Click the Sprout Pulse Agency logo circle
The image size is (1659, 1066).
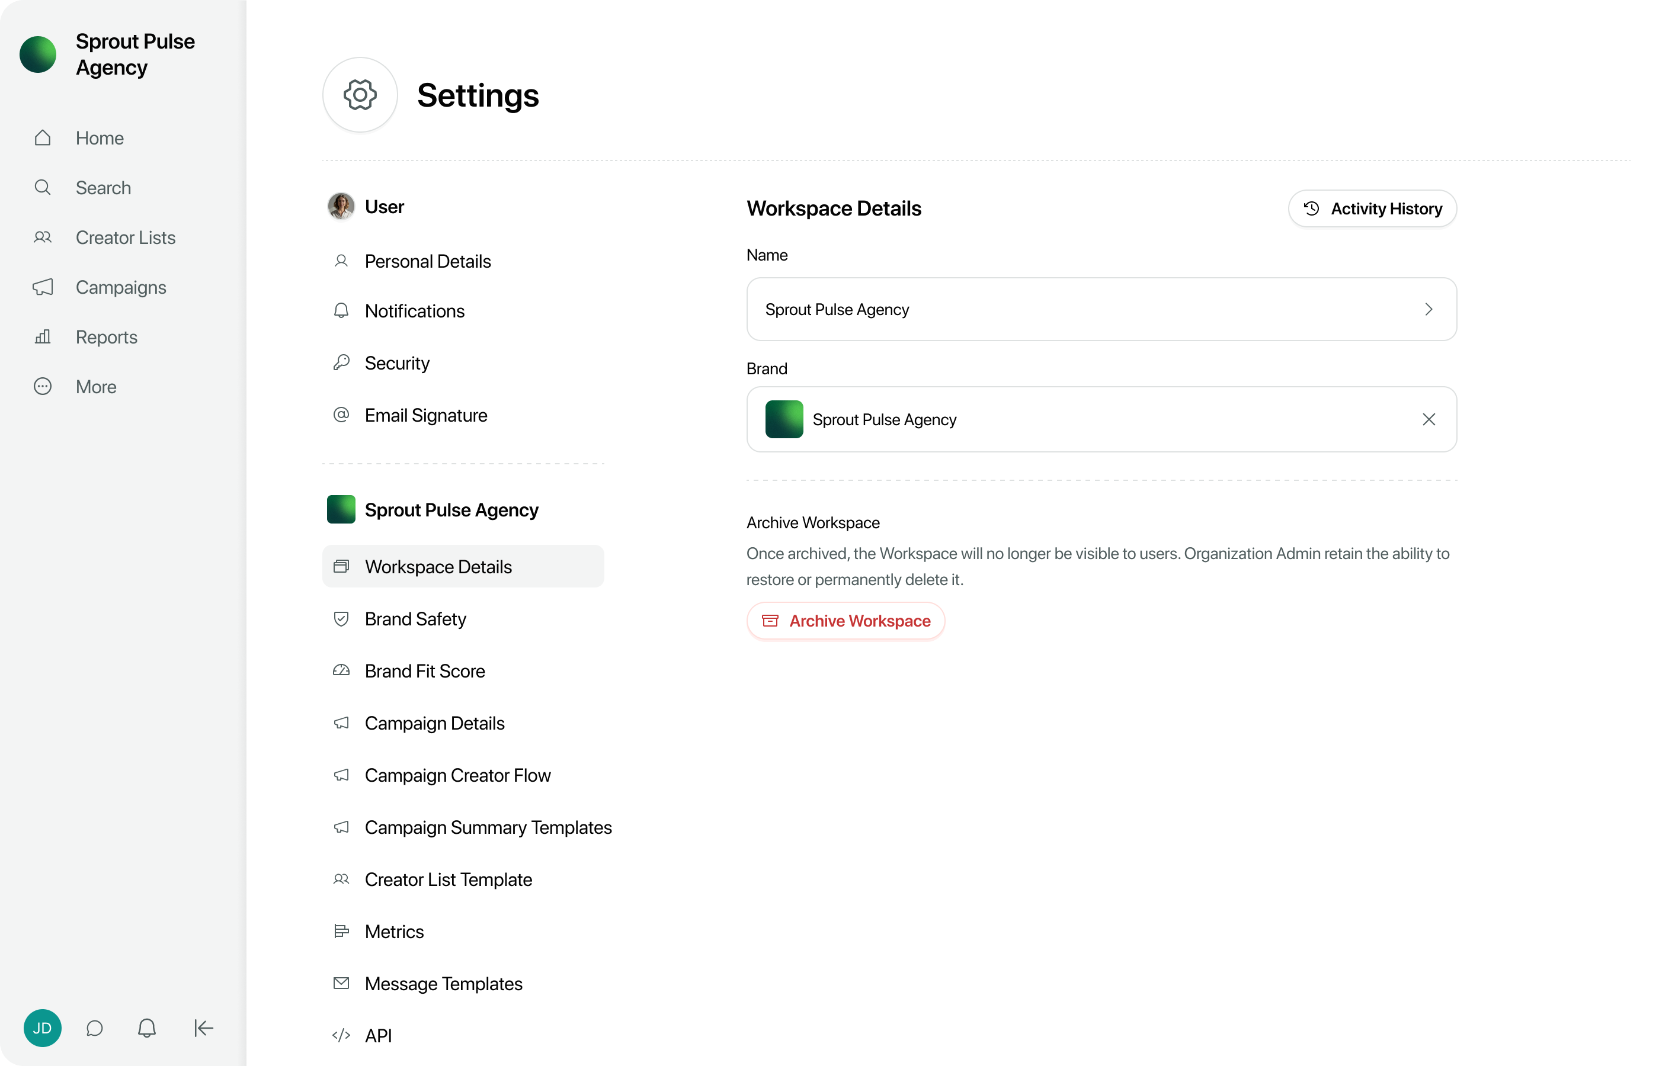[38, 54]
